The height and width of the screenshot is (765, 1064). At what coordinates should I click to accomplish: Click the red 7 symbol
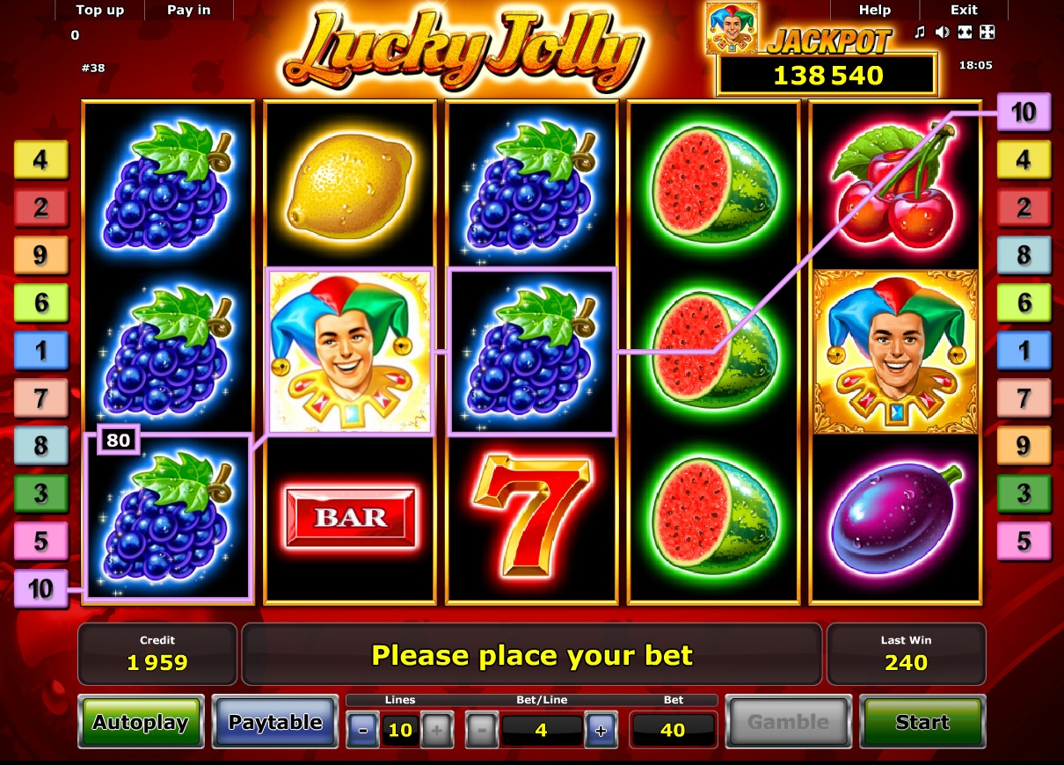coord(531,516)
